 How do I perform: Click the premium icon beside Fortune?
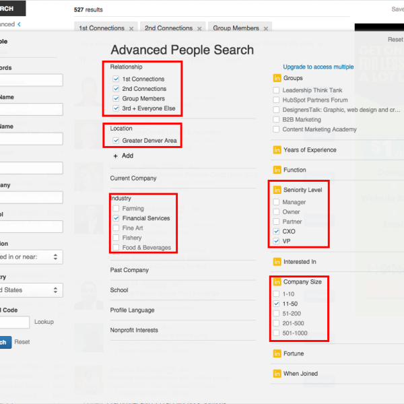click(277, 353)
